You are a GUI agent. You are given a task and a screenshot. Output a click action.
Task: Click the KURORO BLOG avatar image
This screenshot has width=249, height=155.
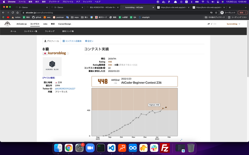tap(52, 67)
